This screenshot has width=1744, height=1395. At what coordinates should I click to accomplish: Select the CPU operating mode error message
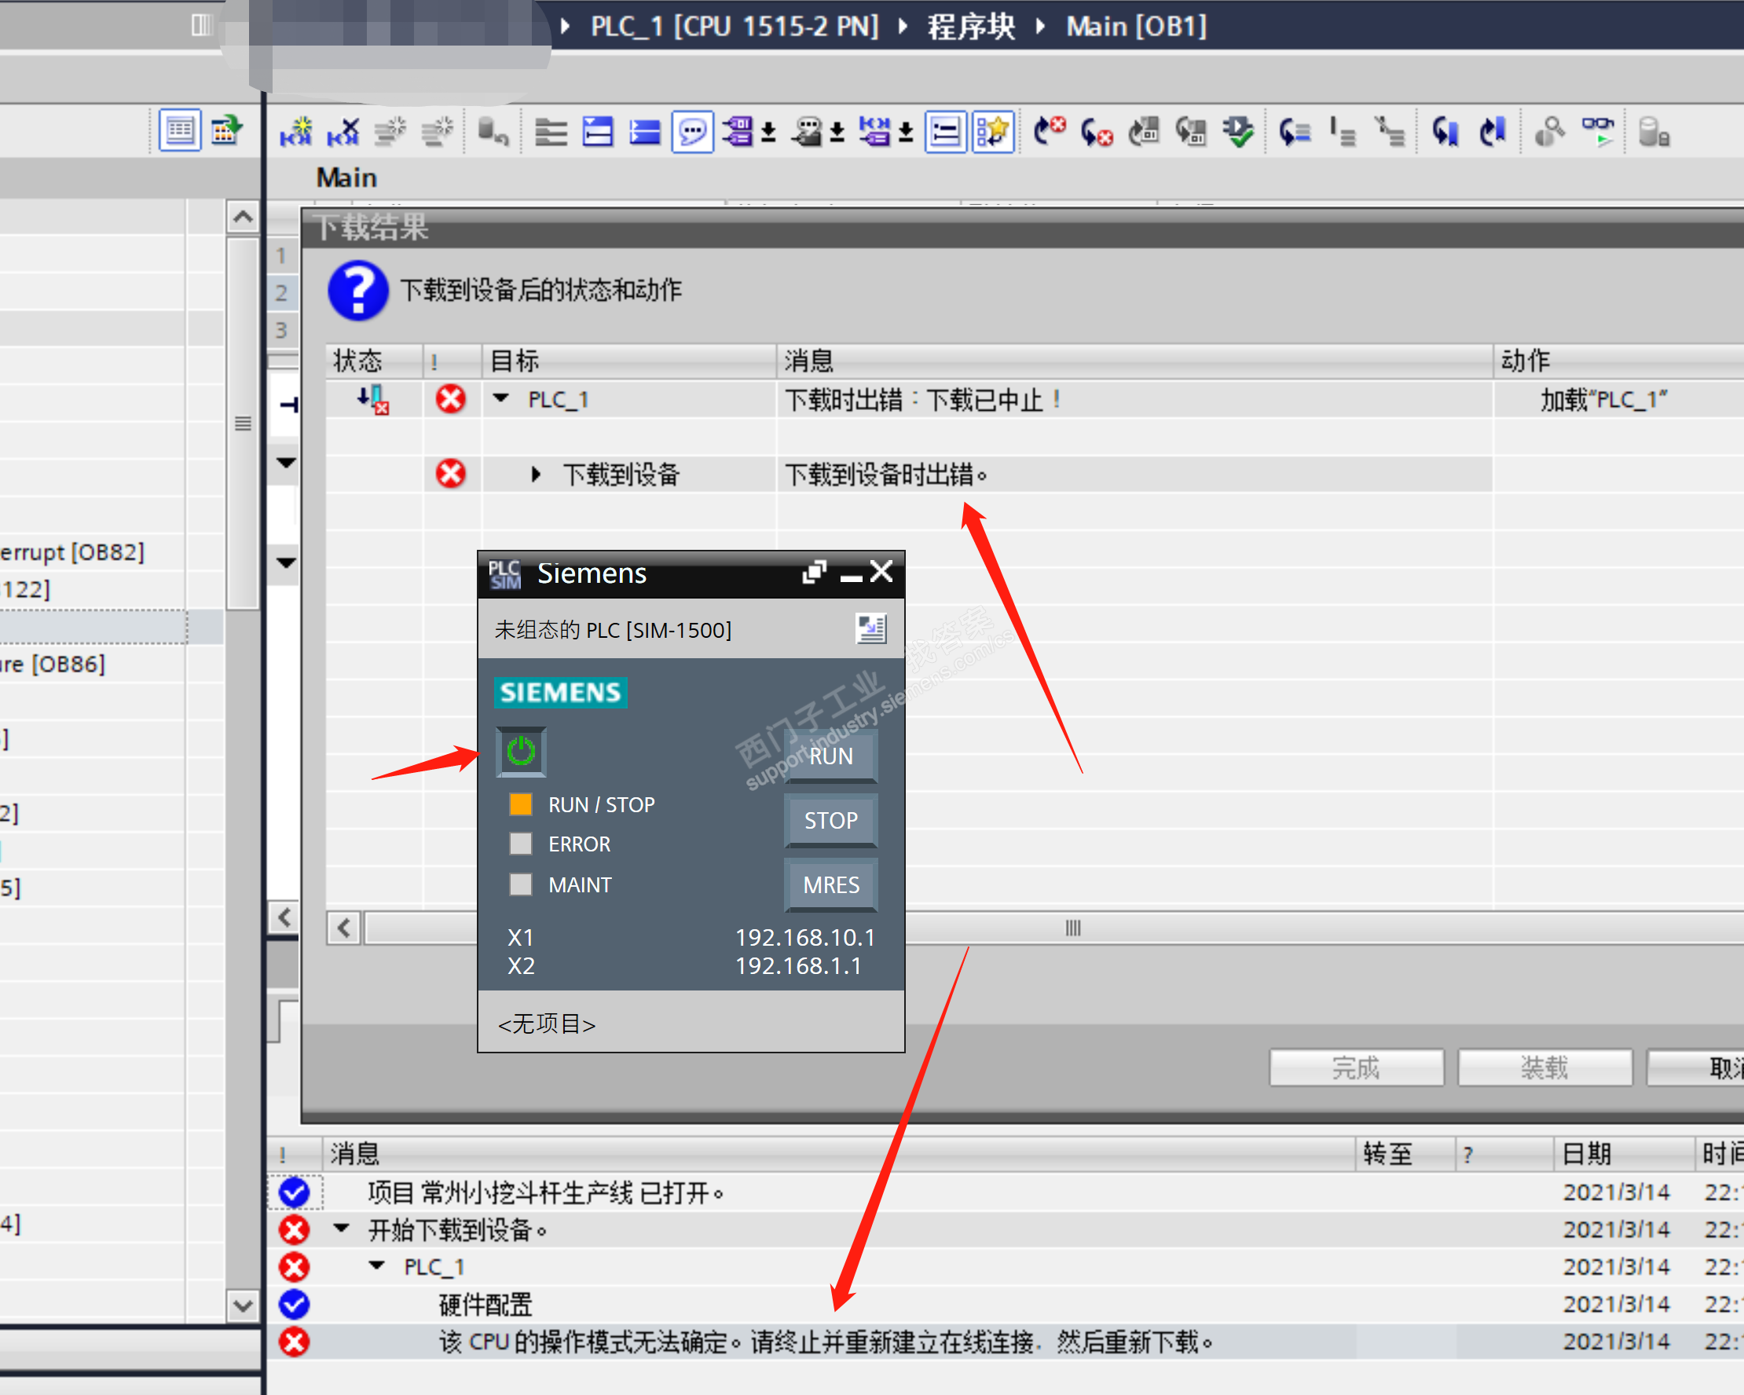pyautogui.click(x=825, y=1342)
